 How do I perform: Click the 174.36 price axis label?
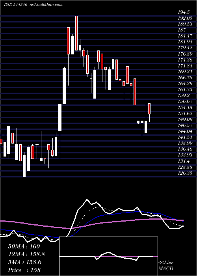185,60
